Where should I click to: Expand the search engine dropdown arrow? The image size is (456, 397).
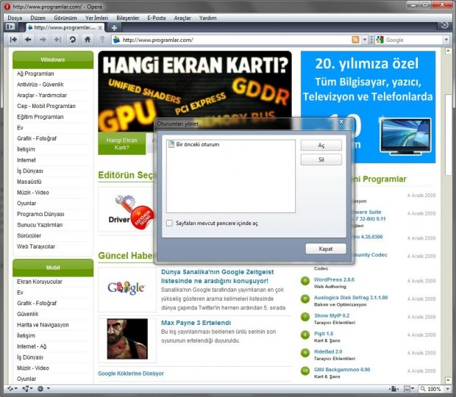446,40
